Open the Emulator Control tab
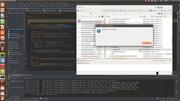This screenshot has height=101, width=180. [x=154, y=11]
